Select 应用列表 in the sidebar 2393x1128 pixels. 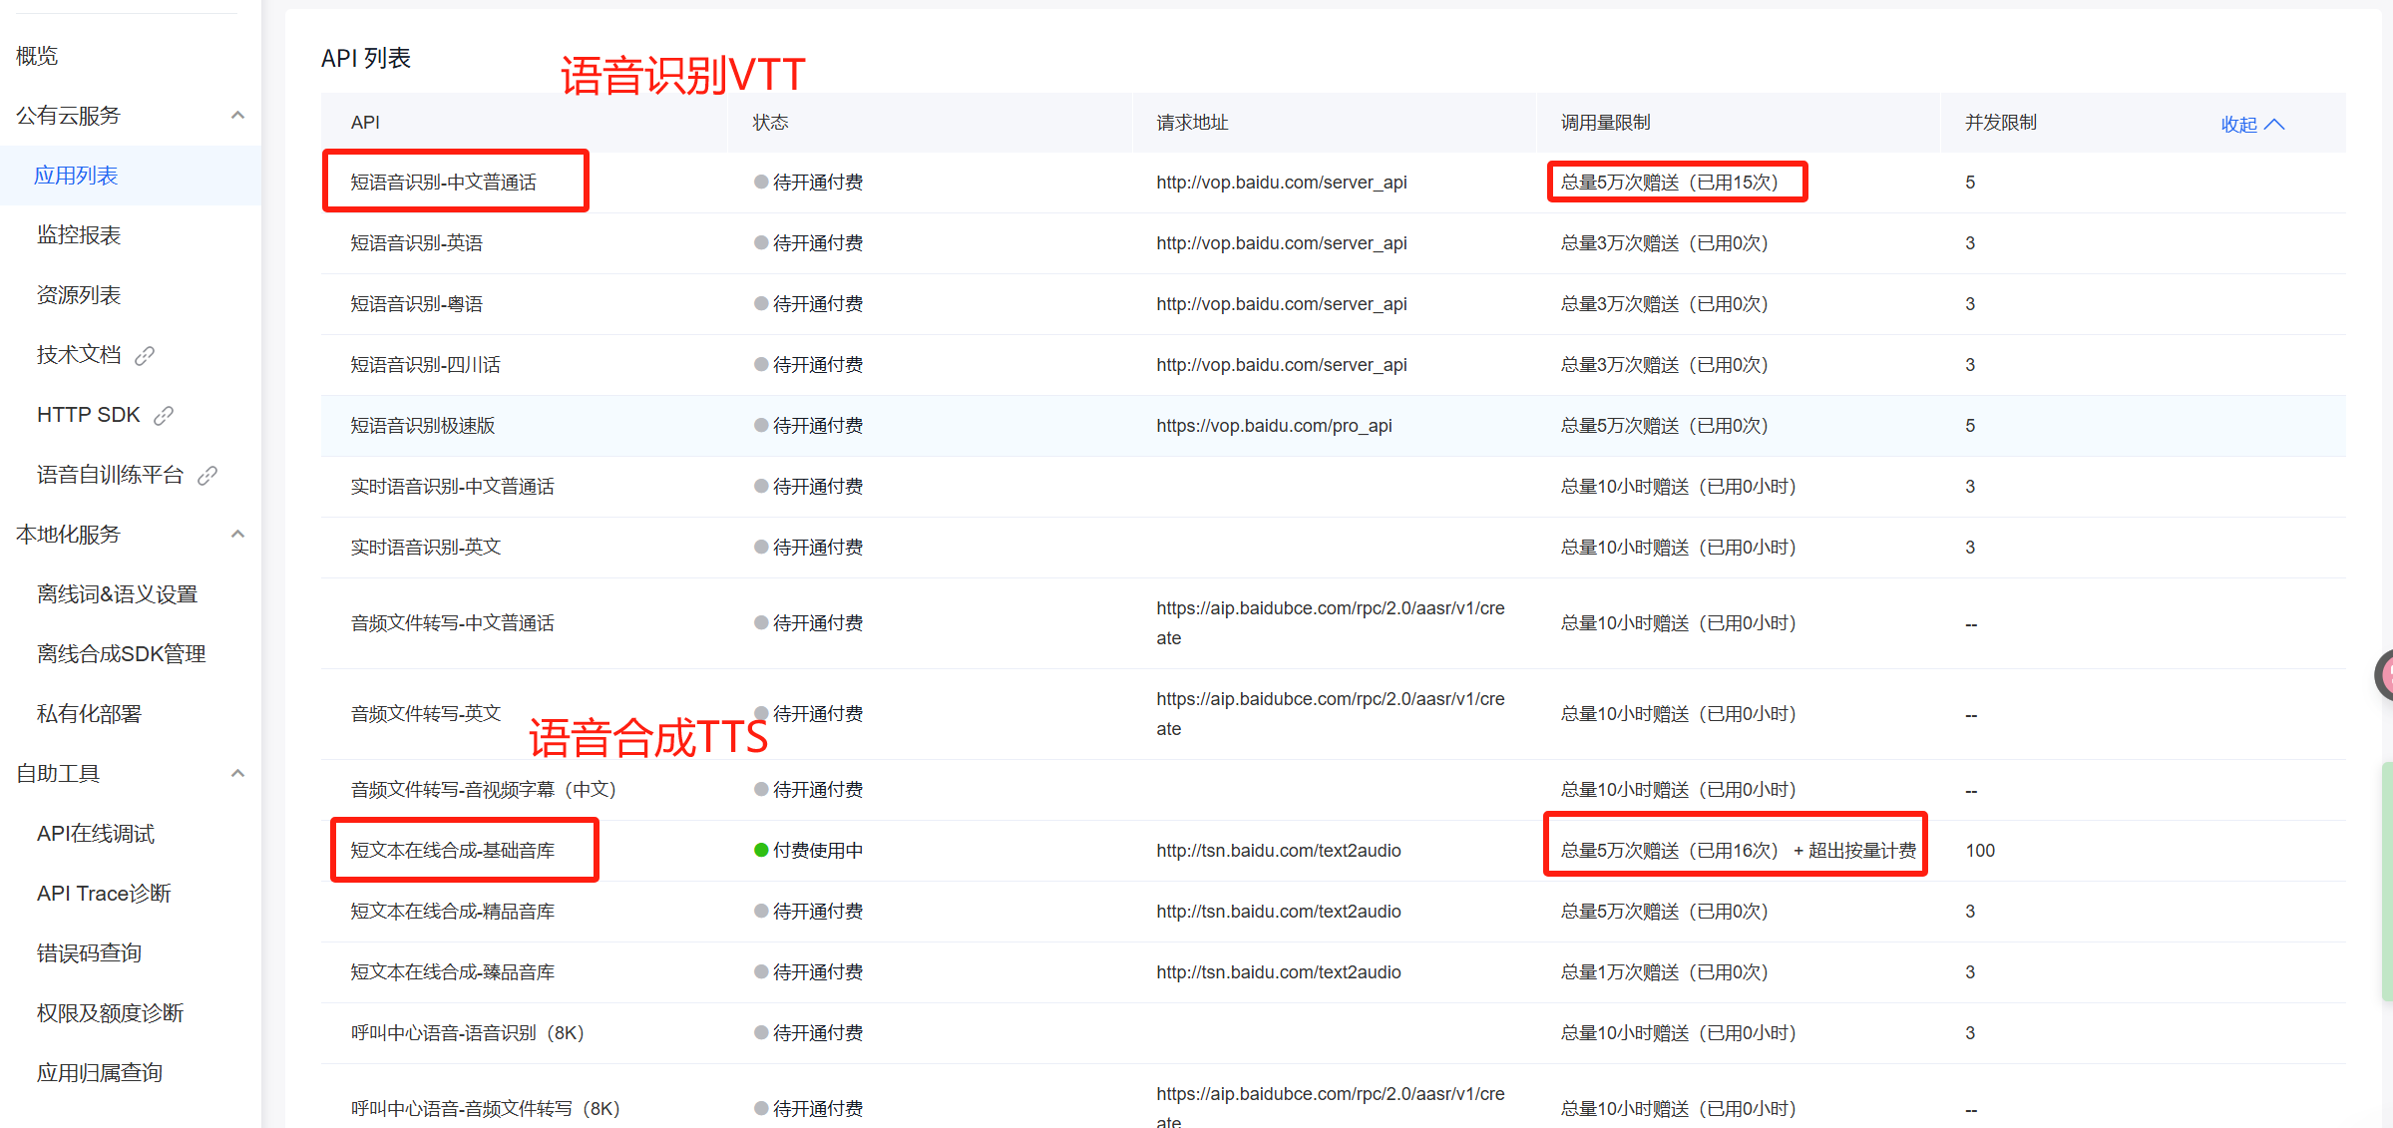[76, 176]
